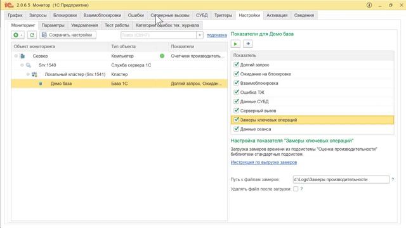The width and height of the screenshot is (406, 228).
Task: Select the Демо база tree row
Action: click(119, 84)
